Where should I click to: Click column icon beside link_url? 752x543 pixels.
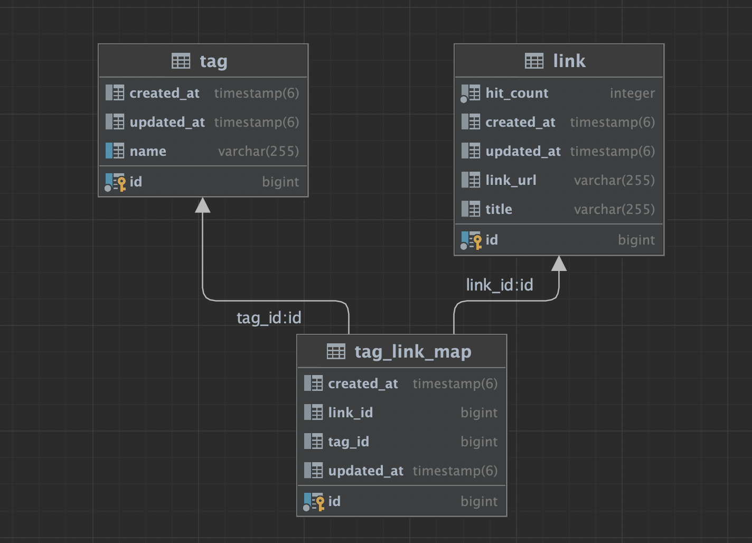(x=471, y=180)
